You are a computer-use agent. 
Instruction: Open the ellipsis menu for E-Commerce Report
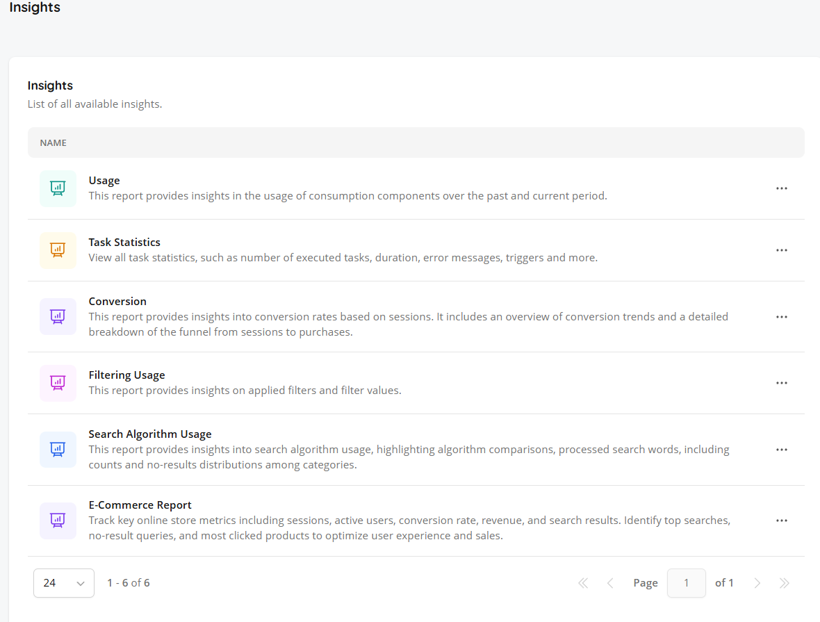coord(781,521)
